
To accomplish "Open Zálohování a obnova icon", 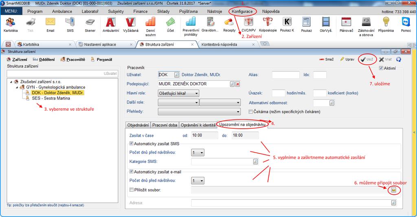I will (x=366, y=22).
